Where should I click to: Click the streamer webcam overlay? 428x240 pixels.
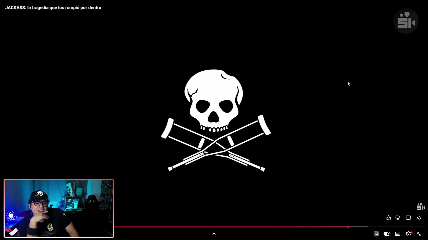[59, 209]
